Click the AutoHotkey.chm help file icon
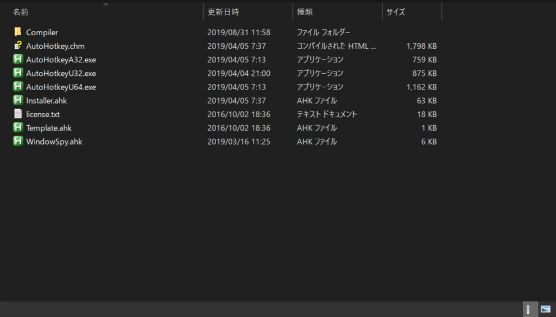The width and height of the screenshot is (556, 317). pyautogui.click(x=18, y=46)
